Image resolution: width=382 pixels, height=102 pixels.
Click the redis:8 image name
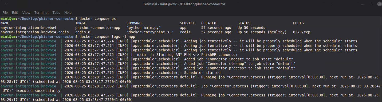click(83, 32)
